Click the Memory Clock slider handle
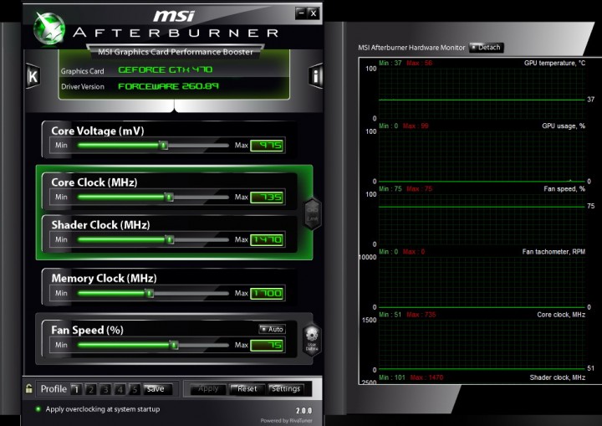Screen dimensions: 602x426 pos(150,294)
